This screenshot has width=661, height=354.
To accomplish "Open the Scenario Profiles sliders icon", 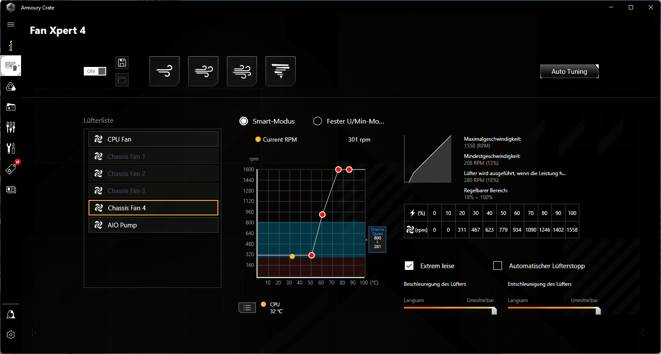I will [11, 127].
